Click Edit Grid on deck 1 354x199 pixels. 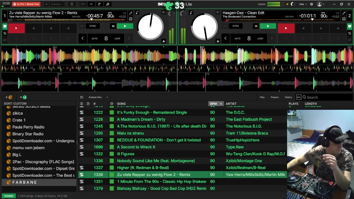coord(76,17)
